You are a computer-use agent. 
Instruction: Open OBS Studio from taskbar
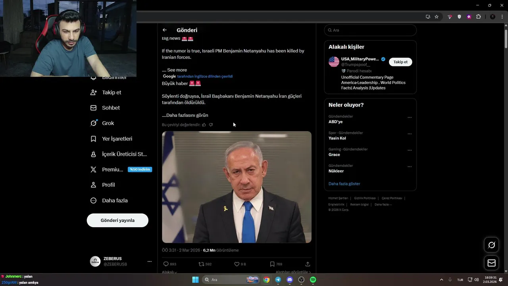coord(301,280)
